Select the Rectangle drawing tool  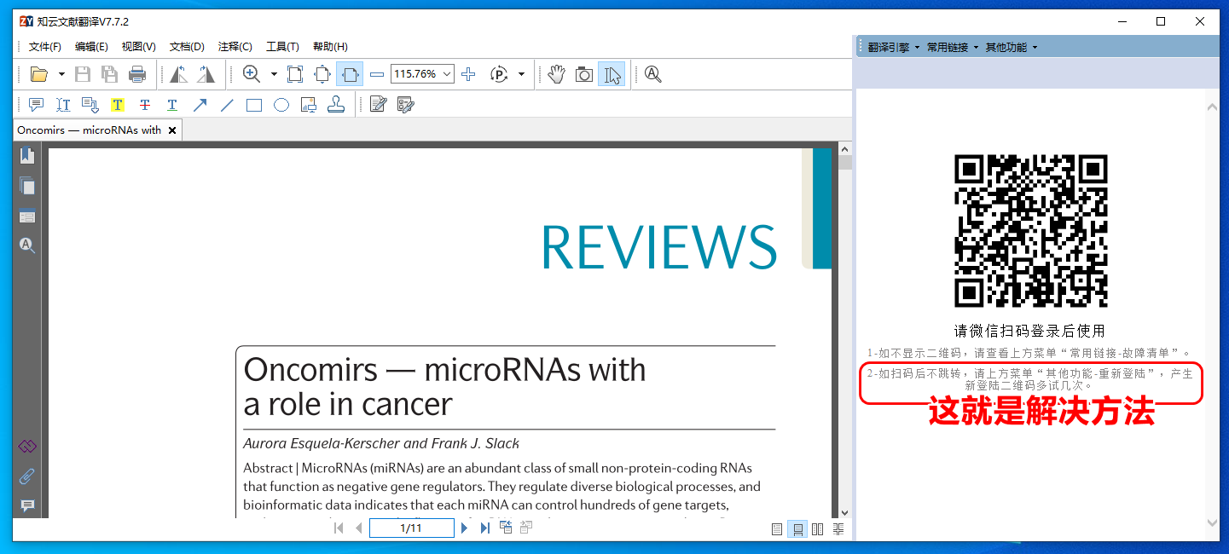(254, 105)
